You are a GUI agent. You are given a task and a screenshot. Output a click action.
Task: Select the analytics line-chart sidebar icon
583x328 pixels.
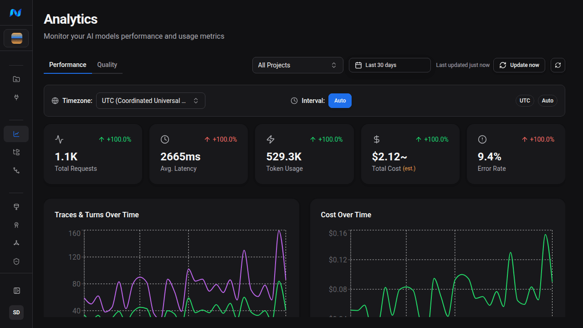click(16, 134)
